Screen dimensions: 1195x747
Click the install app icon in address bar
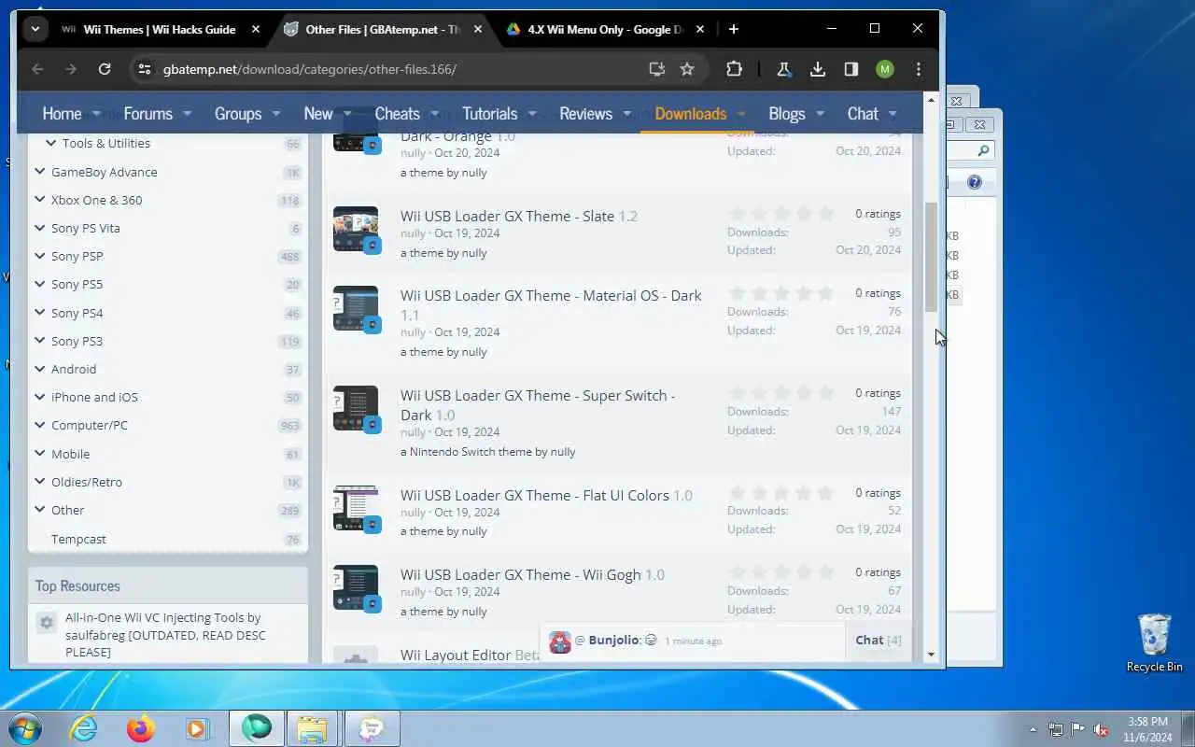click(656, 69)
